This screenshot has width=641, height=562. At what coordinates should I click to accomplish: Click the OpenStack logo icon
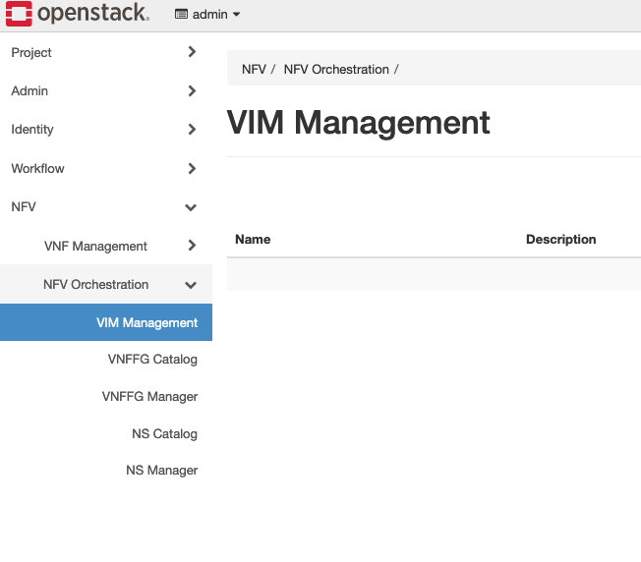pyautogui.click(x=19, y=14)
